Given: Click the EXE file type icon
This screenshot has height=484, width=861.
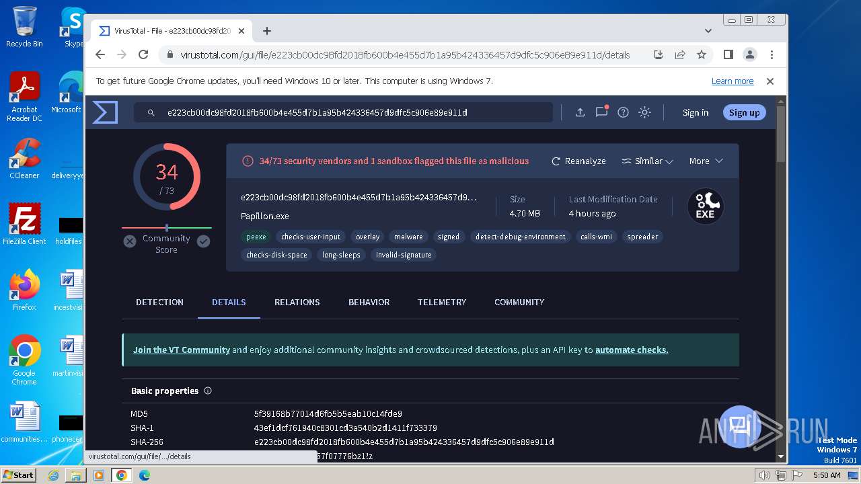Looking at the screenshot, I should coord(705,206).
